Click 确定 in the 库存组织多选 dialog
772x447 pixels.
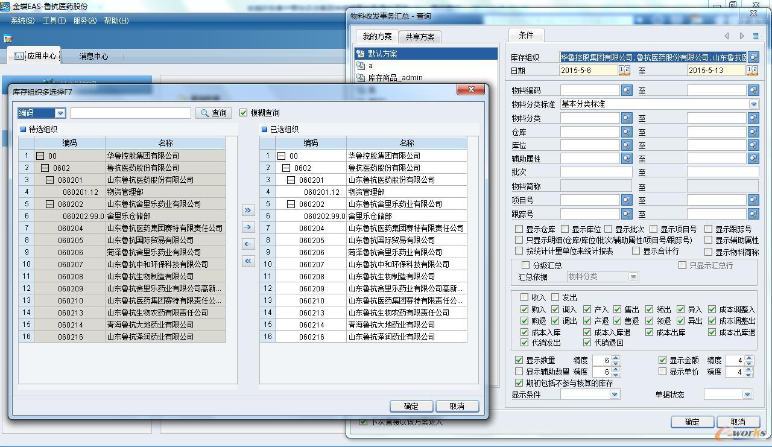pyautogui.click(x=411, y=406)
